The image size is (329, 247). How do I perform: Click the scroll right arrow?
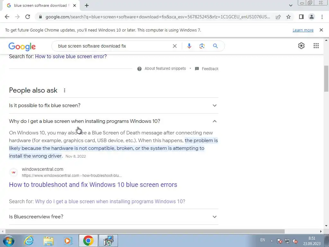point(321,231)
